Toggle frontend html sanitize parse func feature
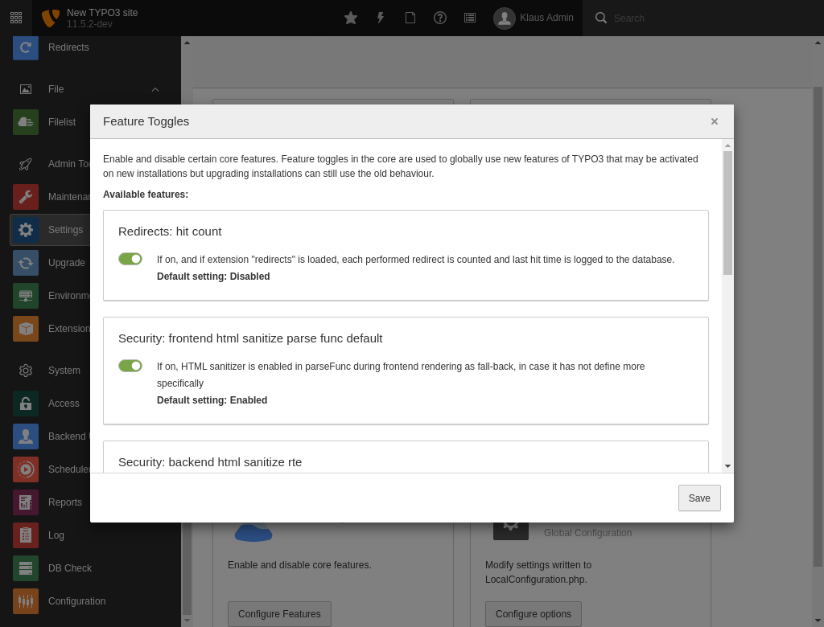 pos(130,366)
